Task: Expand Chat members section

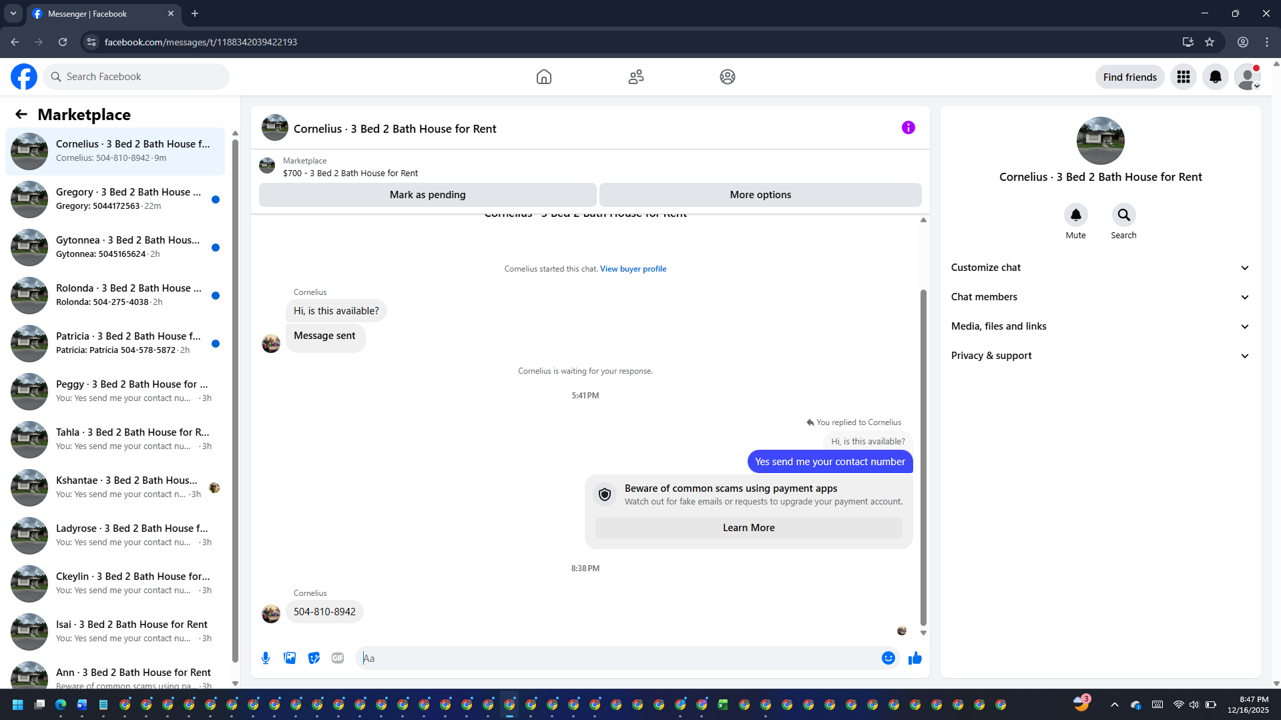Action: pos(1100,297)
